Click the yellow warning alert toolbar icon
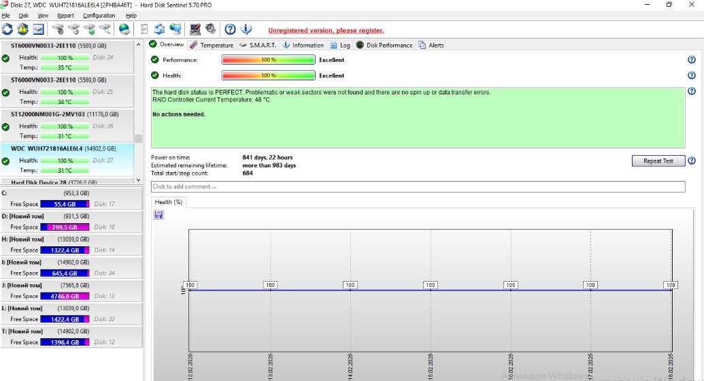The height and width of the screenshot is (381, 704). [x=22, y=30]
